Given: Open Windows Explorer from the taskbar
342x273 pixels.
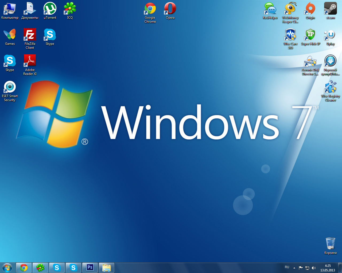Looking at the screenshot, I should 107,268.
